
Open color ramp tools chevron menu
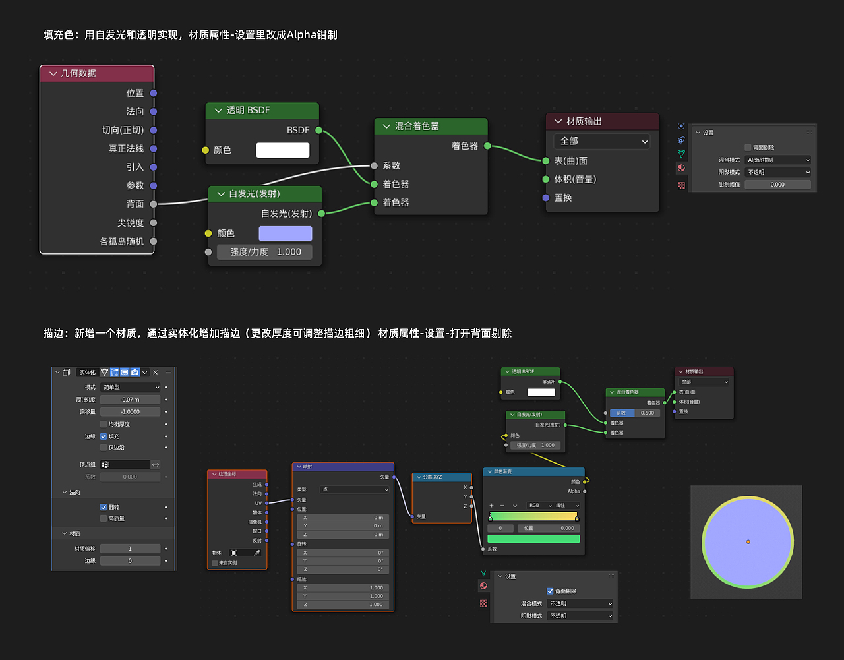point(515,506)
